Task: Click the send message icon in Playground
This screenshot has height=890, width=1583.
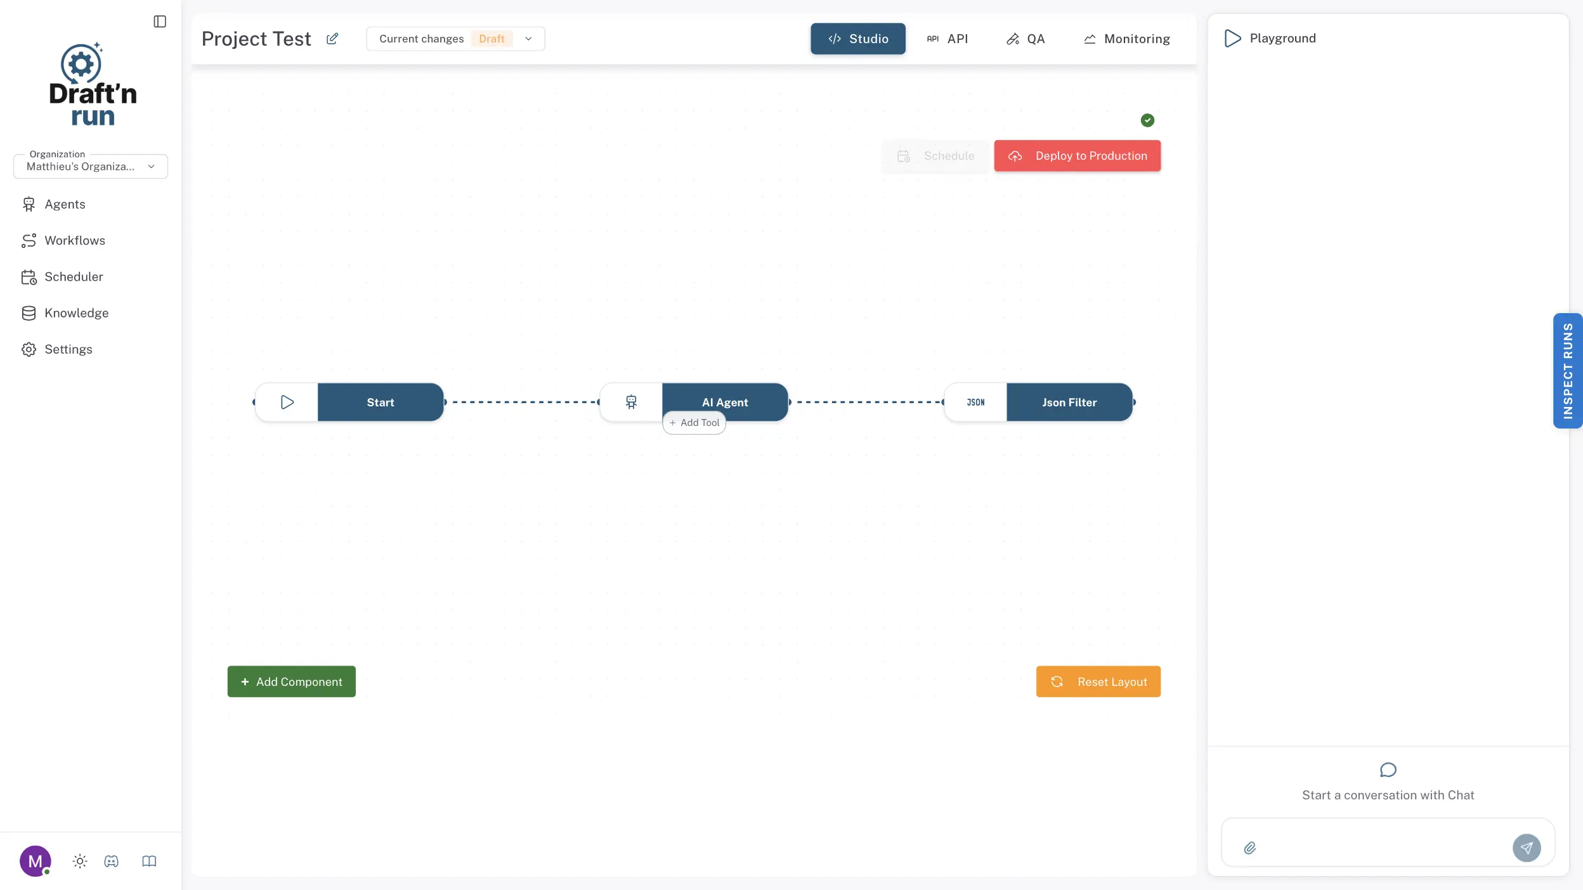Action: click(x=1527, y=847)
